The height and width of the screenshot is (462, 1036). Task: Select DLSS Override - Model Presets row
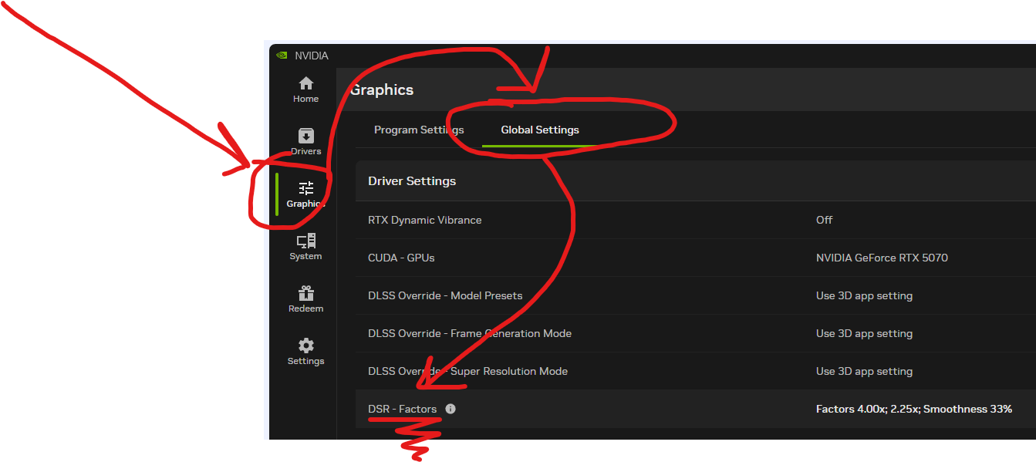pyautogui.click(x=696, y=295)
